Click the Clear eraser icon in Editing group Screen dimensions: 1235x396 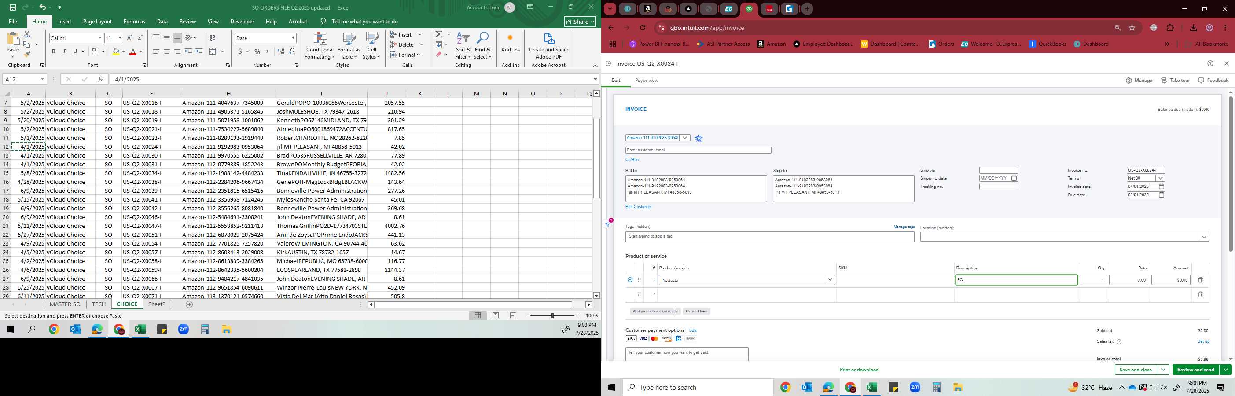[438, 55]
